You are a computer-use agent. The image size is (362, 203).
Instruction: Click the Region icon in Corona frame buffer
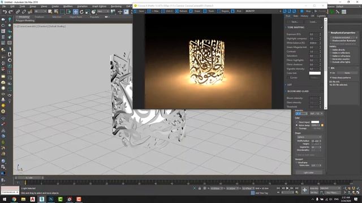tap(219, 11)
